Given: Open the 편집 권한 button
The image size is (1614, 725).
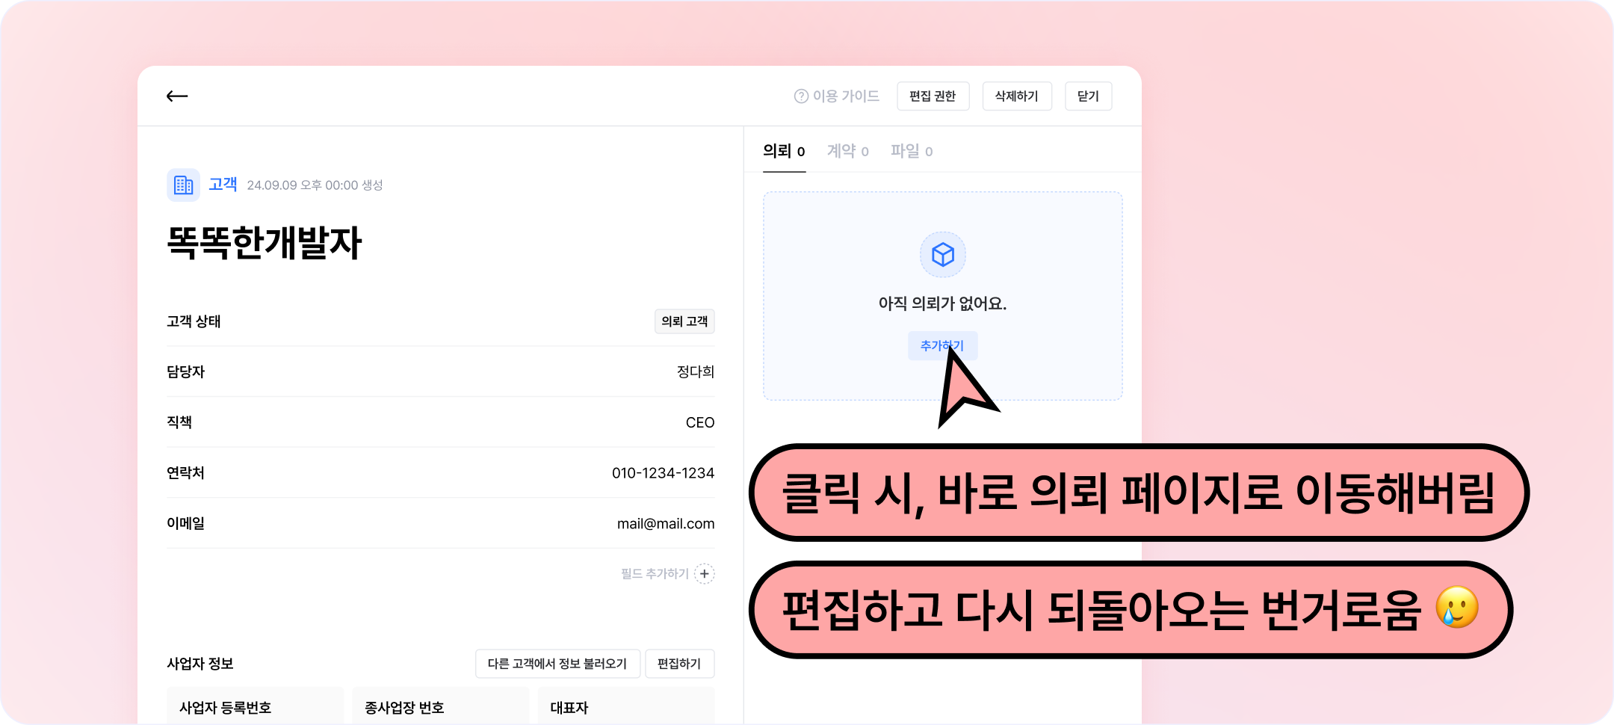Looking at the screenshot, I should pos(933,96).
